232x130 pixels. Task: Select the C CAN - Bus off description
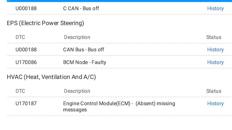[81, 8]
